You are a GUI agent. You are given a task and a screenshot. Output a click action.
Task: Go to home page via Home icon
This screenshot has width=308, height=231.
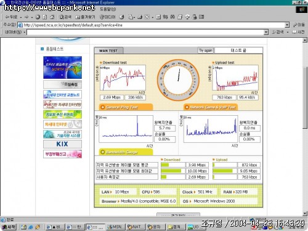click(x=52, y=17)
